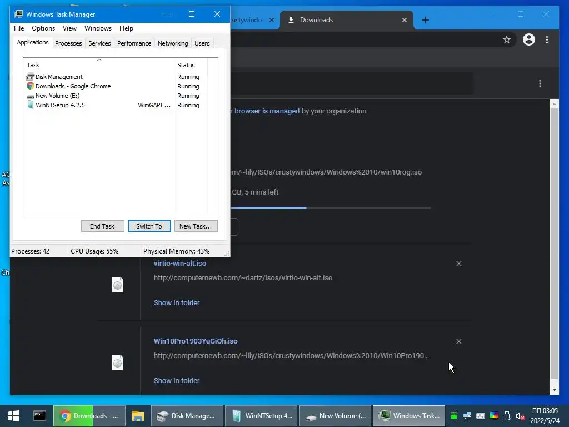Switch to WinNTSetup taskbar button

[261, 416]
